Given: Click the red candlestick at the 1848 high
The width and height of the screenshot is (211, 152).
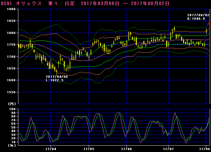Looking at the screenshot, I should pos(208,23).
